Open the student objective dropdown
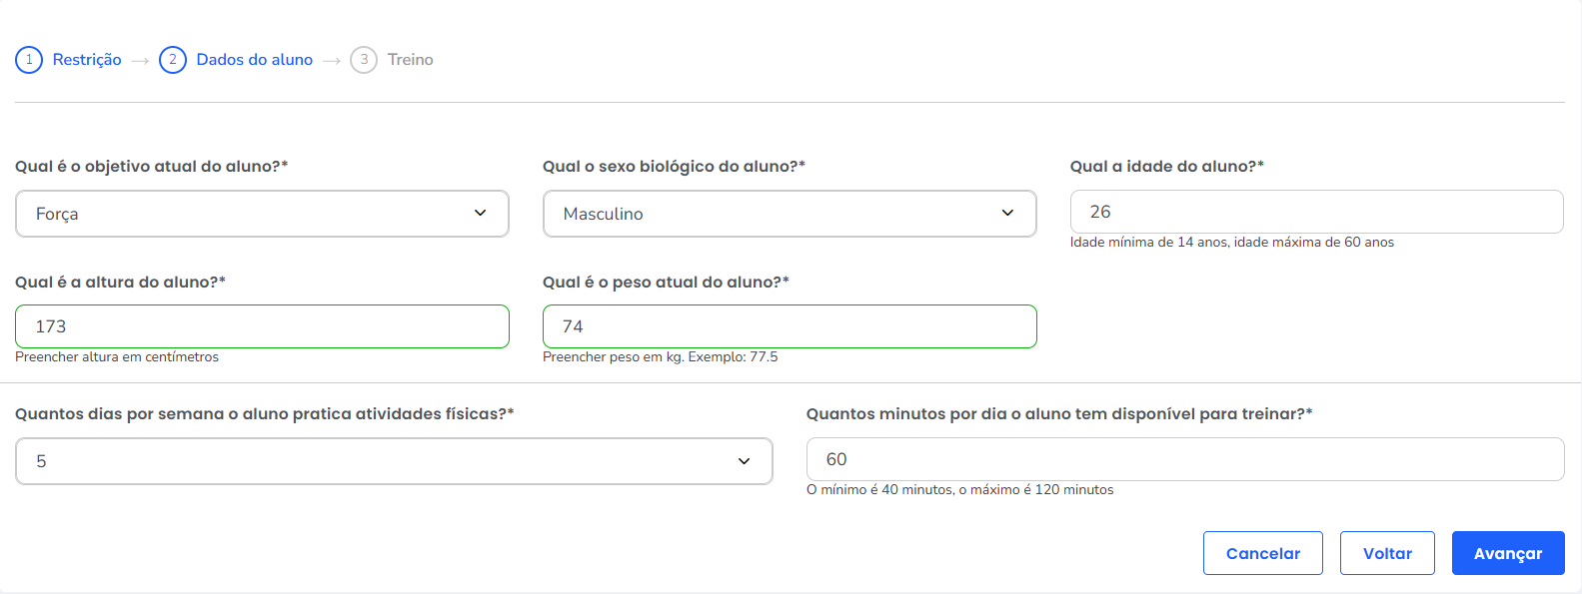 point(262,214)
